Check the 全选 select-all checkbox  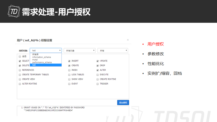(x=20, y=56)
